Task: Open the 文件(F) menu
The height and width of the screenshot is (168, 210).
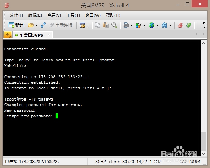Action: (16, 15)
